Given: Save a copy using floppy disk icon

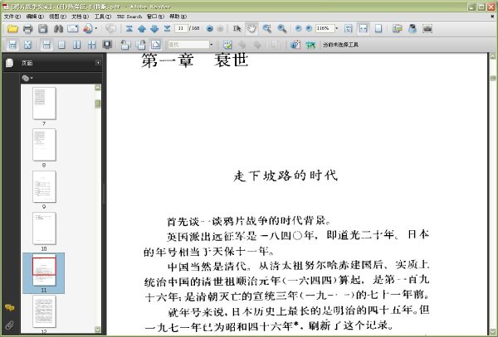Looking at the screenshot, I should pos(43,29).
